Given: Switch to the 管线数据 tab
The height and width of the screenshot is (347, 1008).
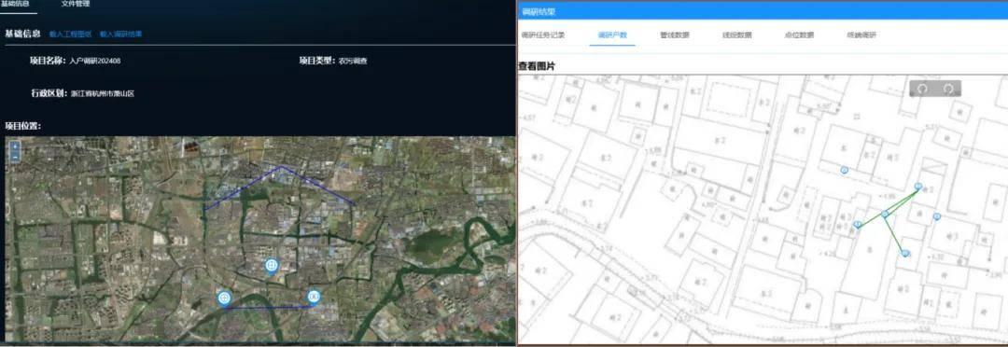Looking at the screenshot, I should pyautogui.click(x=675, y=35).
